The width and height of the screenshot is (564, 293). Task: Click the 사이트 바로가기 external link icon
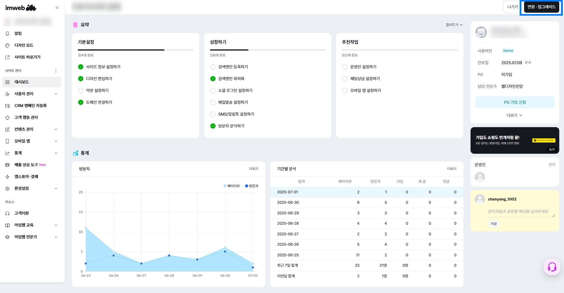(x=7, y=57)
